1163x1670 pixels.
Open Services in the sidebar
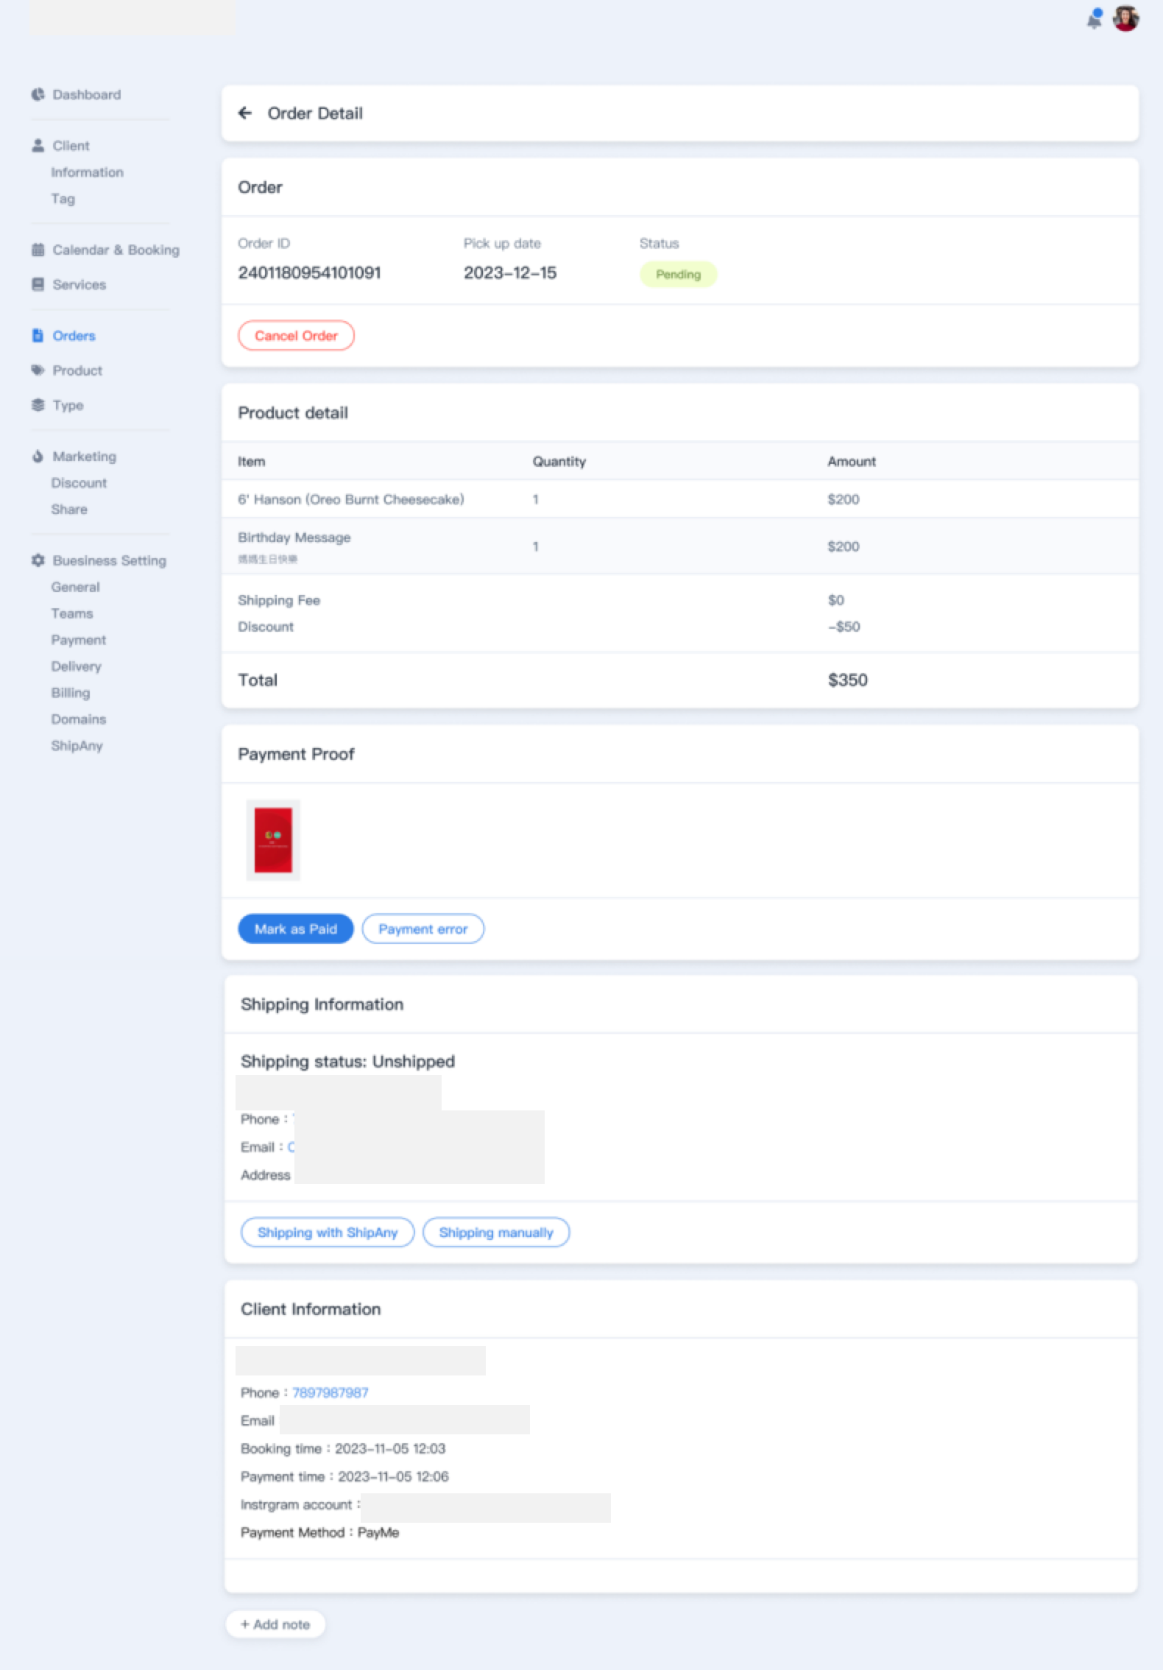click(x=79, y=284)
